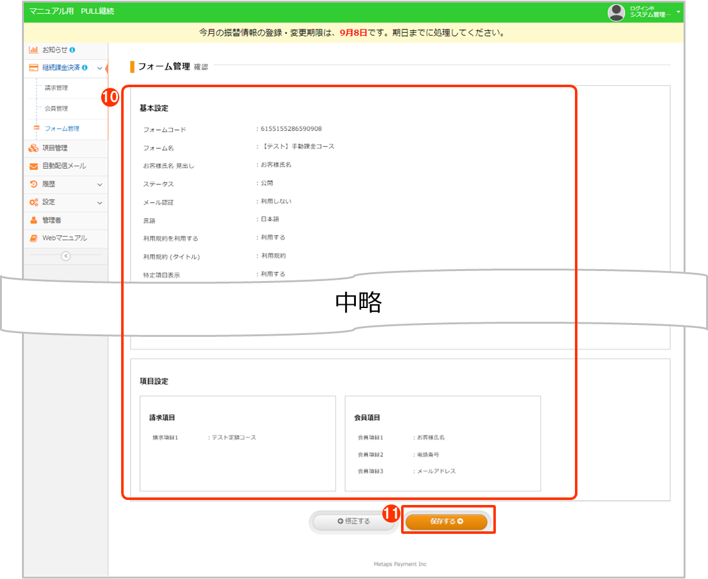
Task: Expand the 履歴 menu chevron
Action: pos(99,184)
